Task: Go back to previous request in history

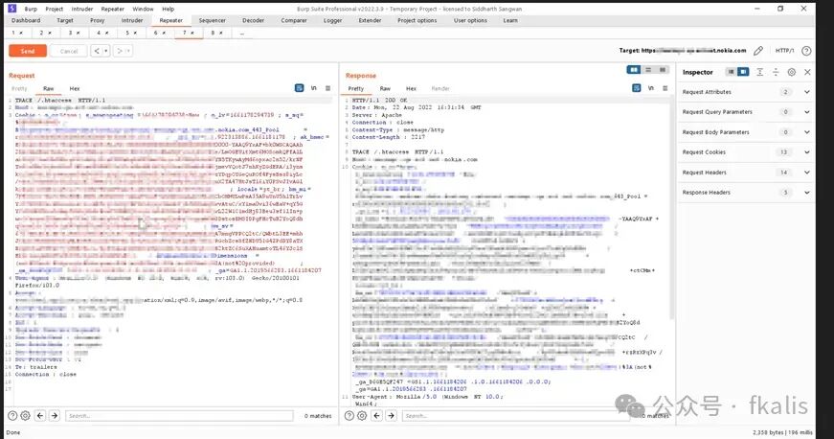Action: coord(97,51)
